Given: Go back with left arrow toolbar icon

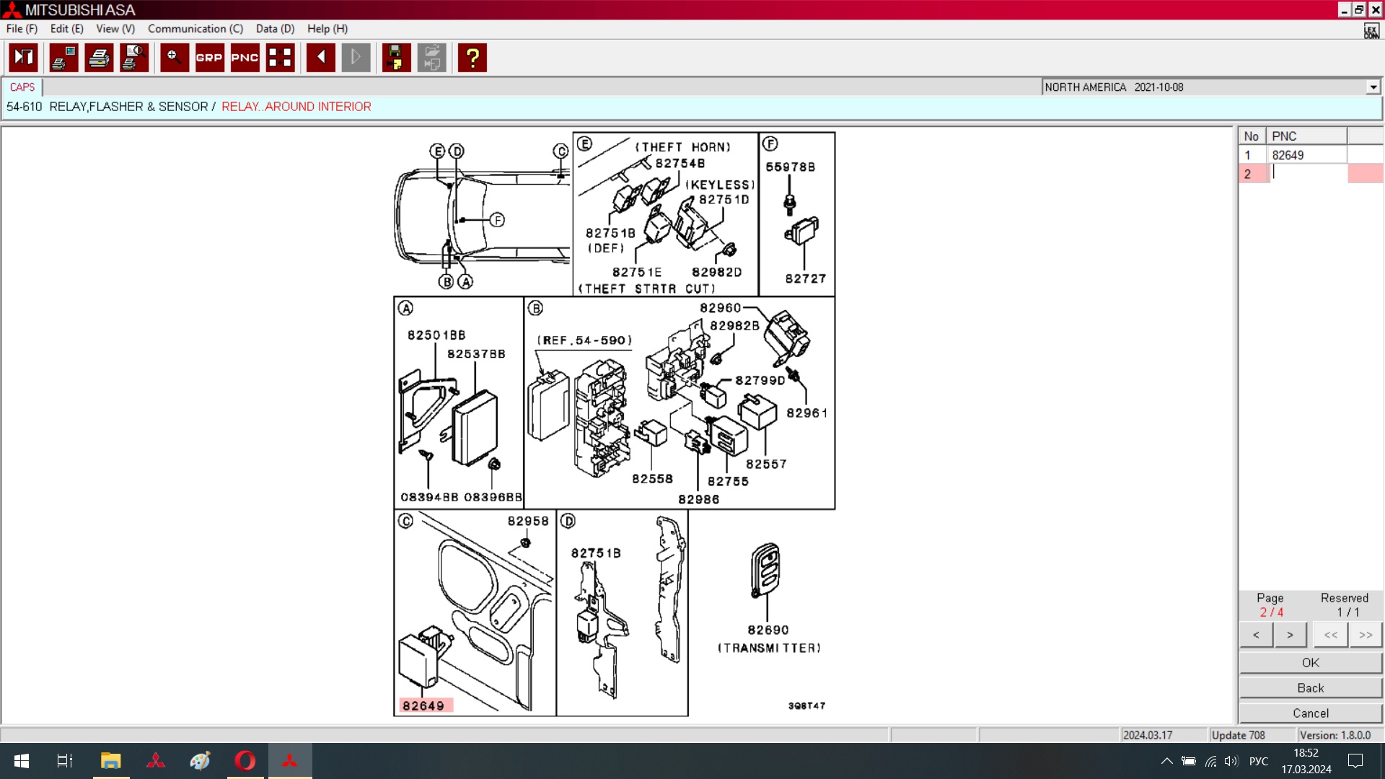Looking at the screenshot, I should click(x=320, y=58).
